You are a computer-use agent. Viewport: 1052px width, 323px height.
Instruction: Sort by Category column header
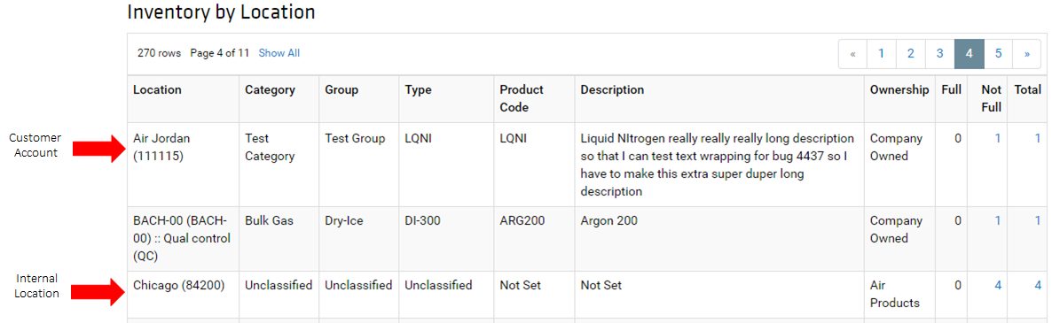[x=270, y=89]
